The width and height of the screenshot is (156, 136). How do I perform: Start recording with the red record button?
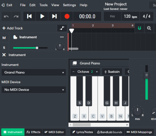(x=67, y=16)
